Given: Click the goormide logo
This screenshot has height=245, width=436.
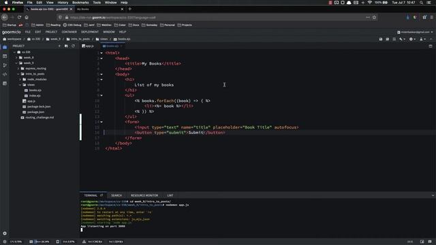Looking at the screenshot, I should (x=12, y=32).
